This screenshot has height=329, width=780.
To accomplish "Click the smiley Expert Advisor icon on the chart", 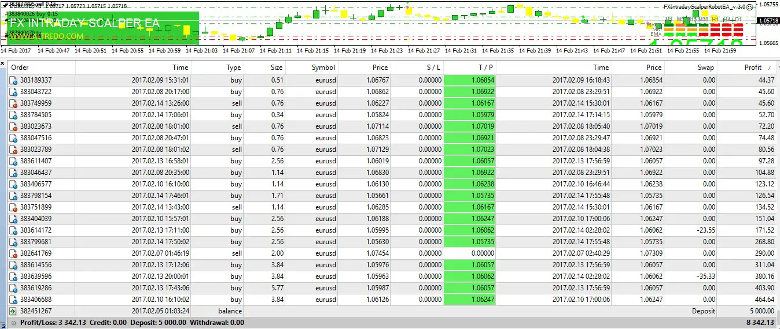I will 750,7.
